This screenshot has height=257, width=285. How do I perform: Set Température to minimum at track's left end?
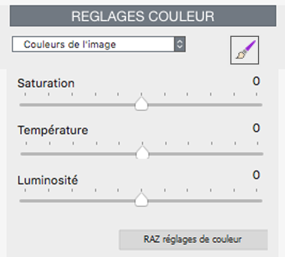pos(22,154)
